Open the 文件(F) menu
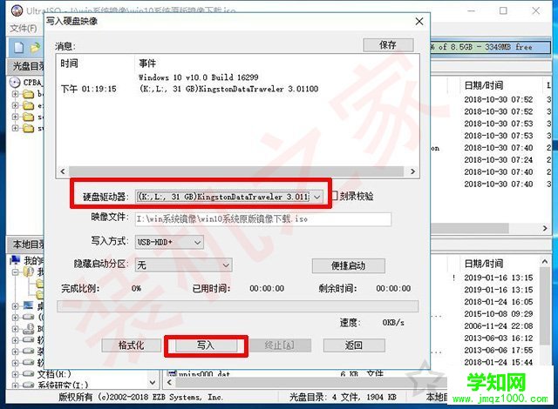The width and height of the screenshot is (558, 409). pyautogui.click(x=24, y=29)
